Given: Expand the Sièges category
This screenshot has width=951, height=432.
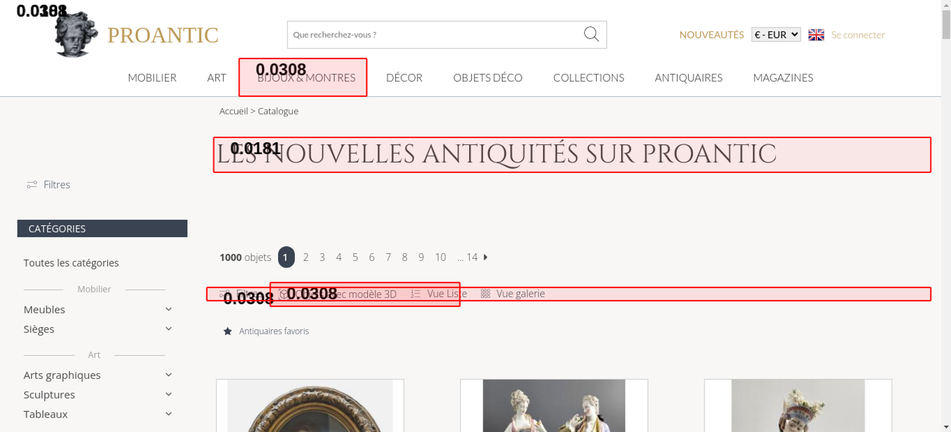Looking at the screenshot, I should click(168, 329).
